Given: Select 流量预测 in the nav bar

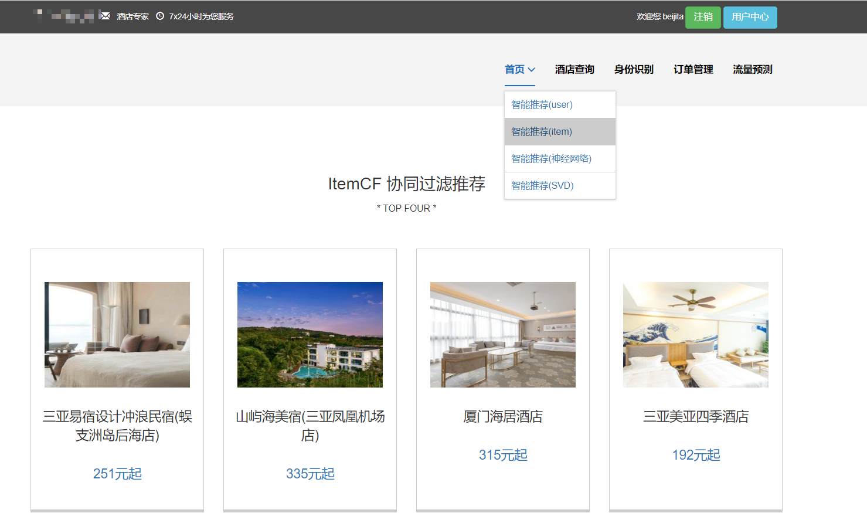Looking at the screenshot, I should pyautogui.click(x=752, y=69).
